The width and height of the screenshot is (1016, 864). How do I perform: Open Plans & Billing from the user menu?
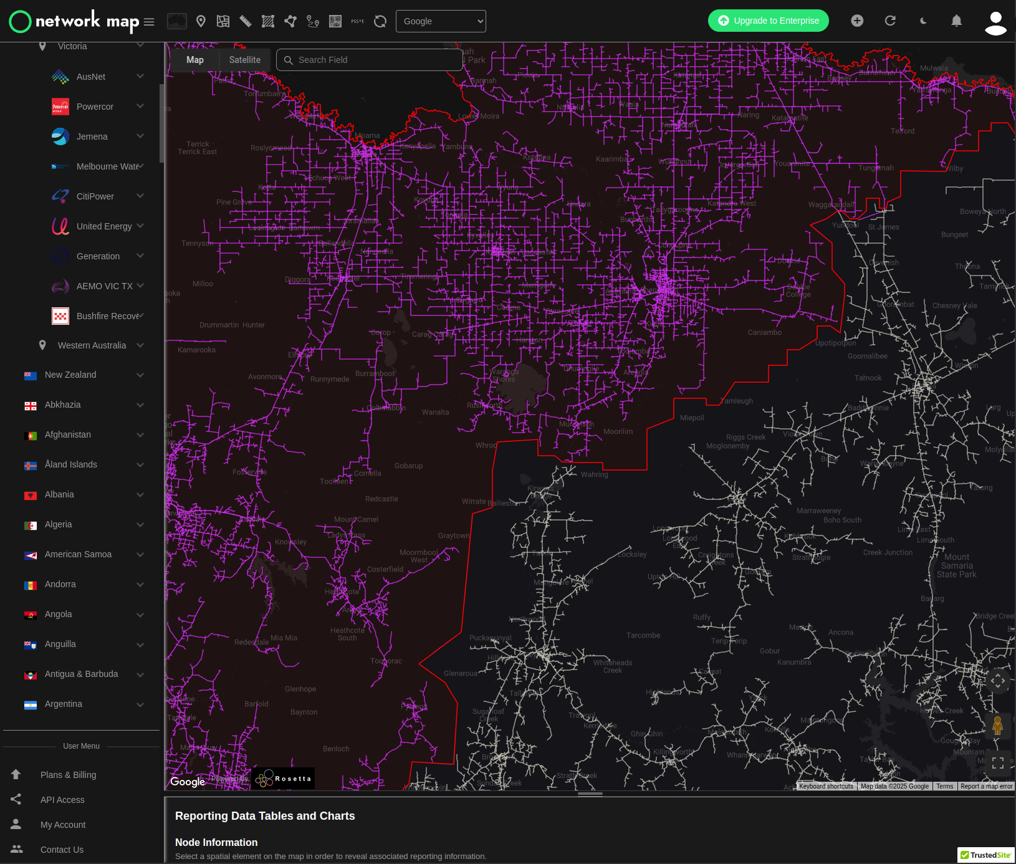pos(68,775)
